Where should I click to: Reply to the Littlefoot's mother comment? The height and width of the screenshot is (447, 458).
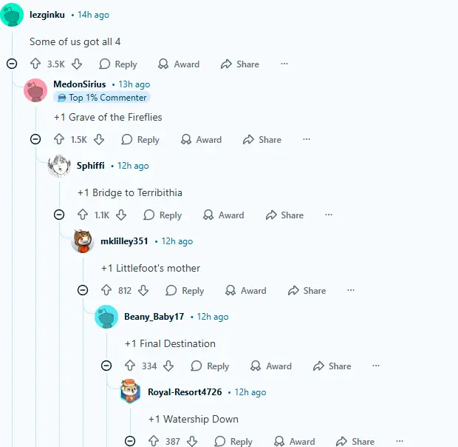point(185,291)
